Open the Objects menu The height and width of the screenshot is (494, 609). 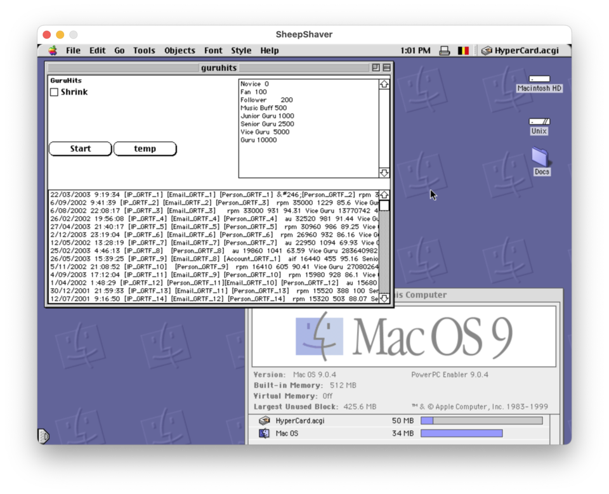180,51
